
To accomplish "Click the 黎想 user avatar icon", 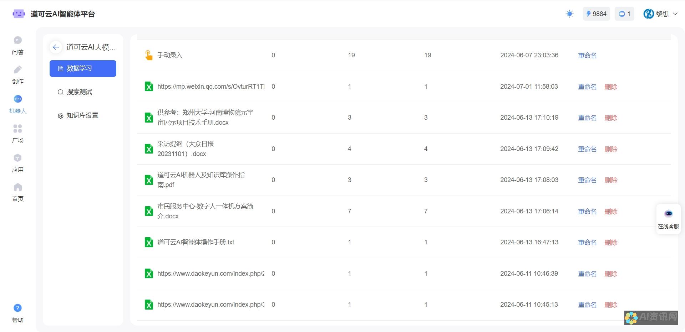I will [648, 14].
